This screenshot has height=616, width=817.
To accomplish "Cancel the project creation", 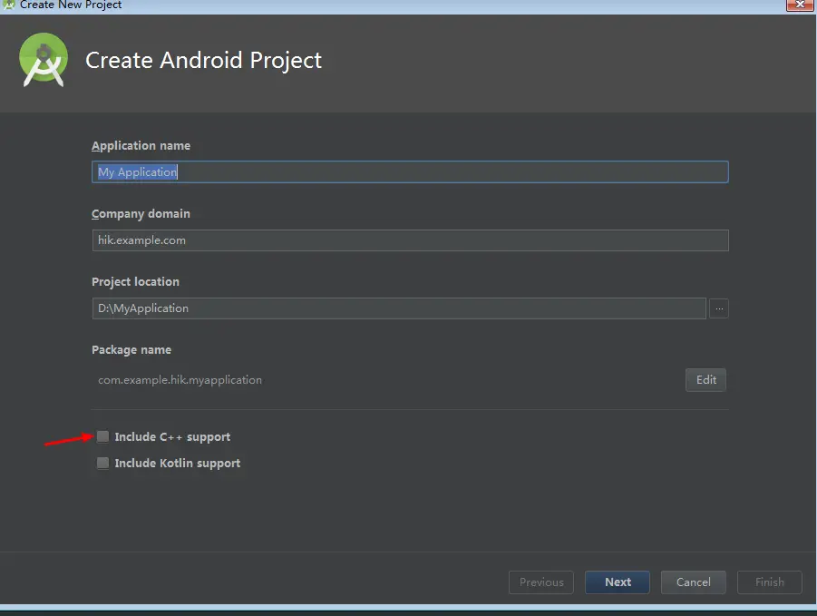I will [x=694, y=582].
